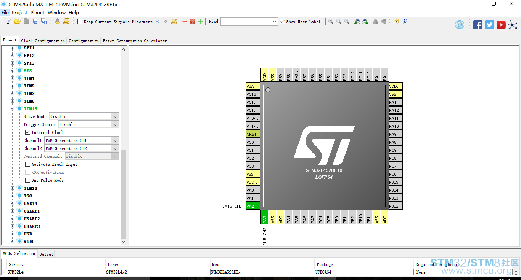Select the MCUs Selection tab
This screenshot has height=280, width=521.
pyautogui.click(x=19, y=253)
